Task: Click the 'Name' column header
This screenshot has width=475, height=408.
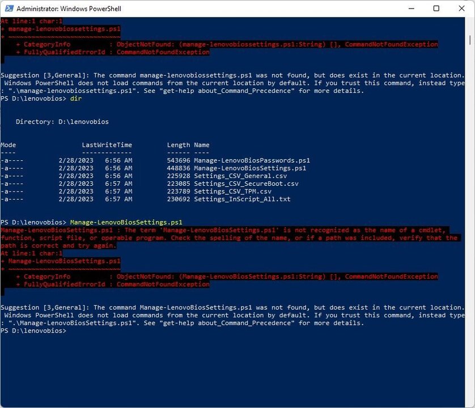Action: point(201,145)
